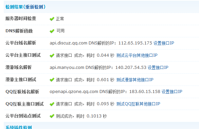Click the 0.044 秒 timing result
Screen dimensions: 199x129
[x=106, y=55]
